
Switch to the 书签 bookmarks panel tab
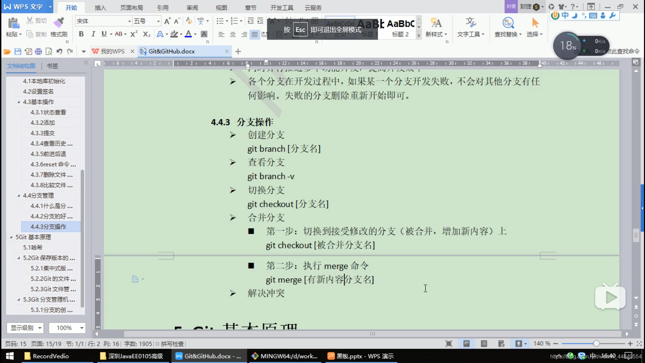[52, 66]
